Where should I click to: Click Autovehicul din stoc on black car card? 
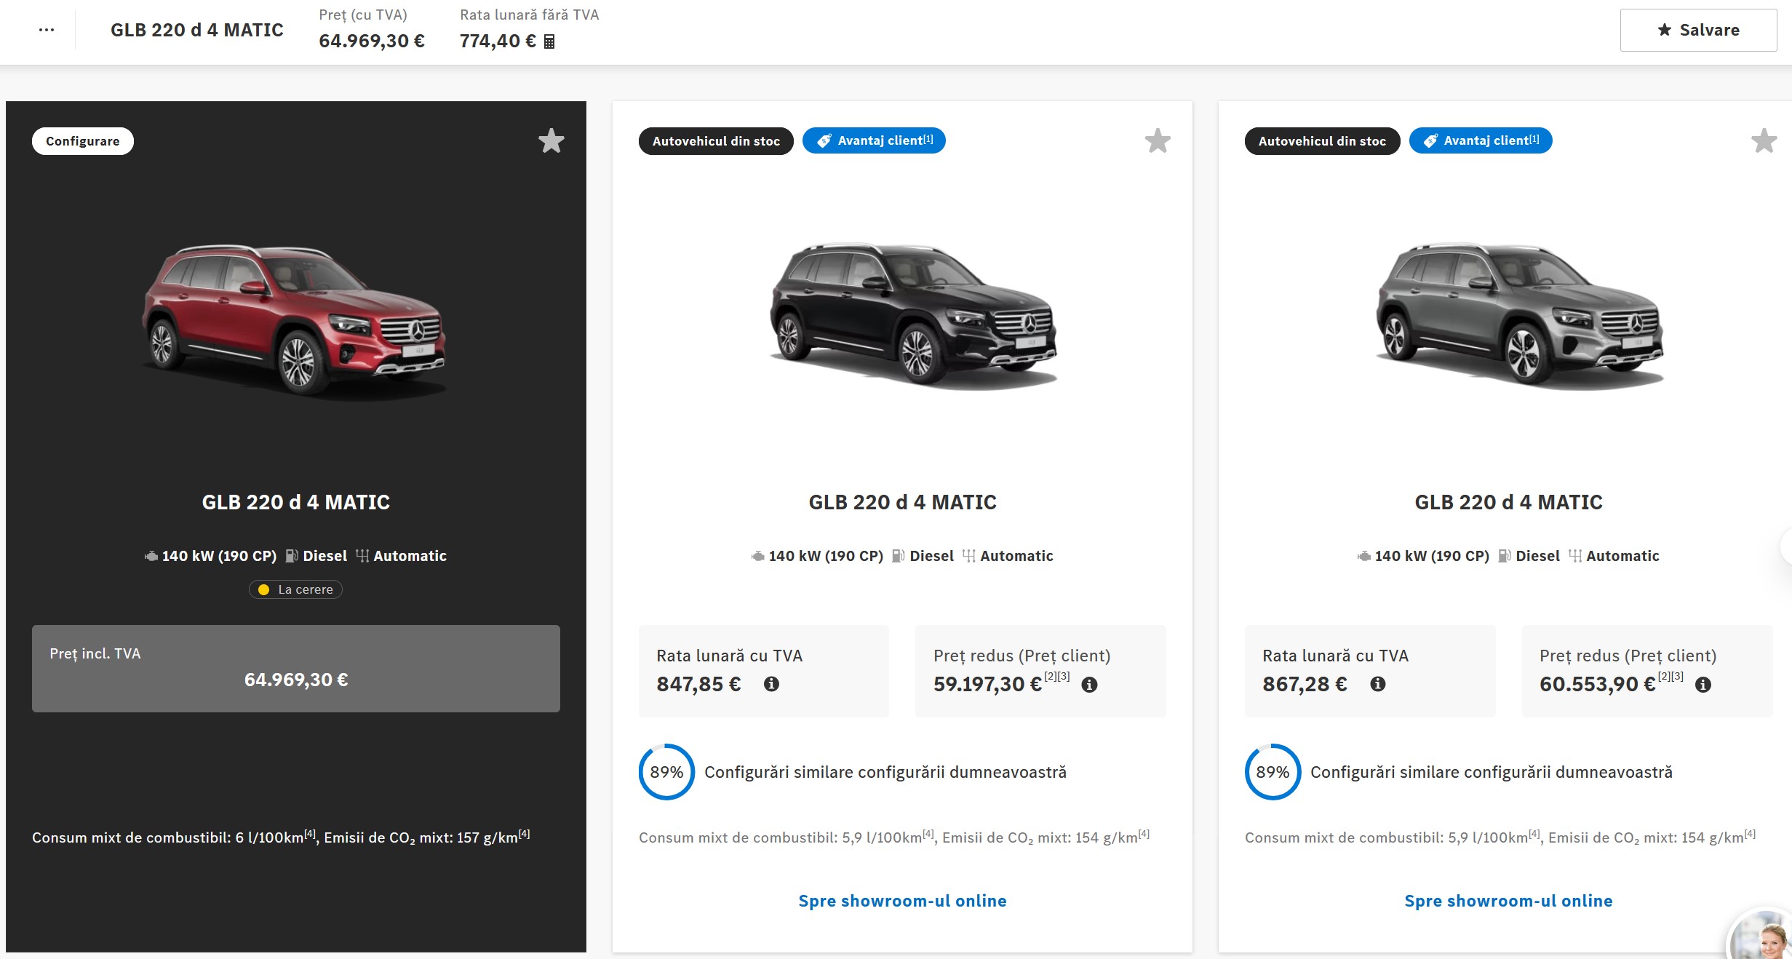pos(716,141)
